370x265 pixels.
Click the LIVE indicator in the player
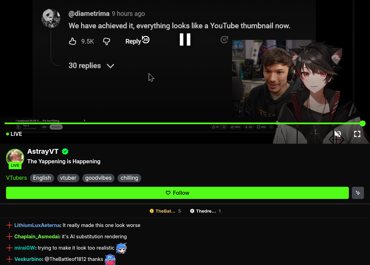[x=14, y=134]
